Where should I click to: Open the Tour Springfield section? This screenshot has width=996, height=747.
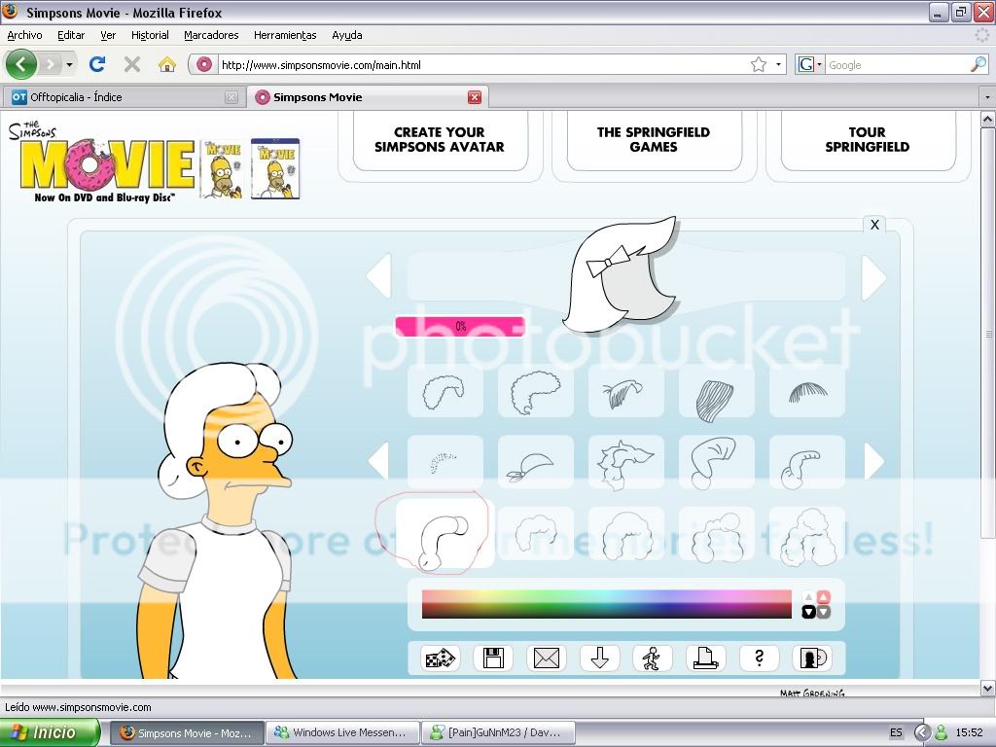pos(867,140)
